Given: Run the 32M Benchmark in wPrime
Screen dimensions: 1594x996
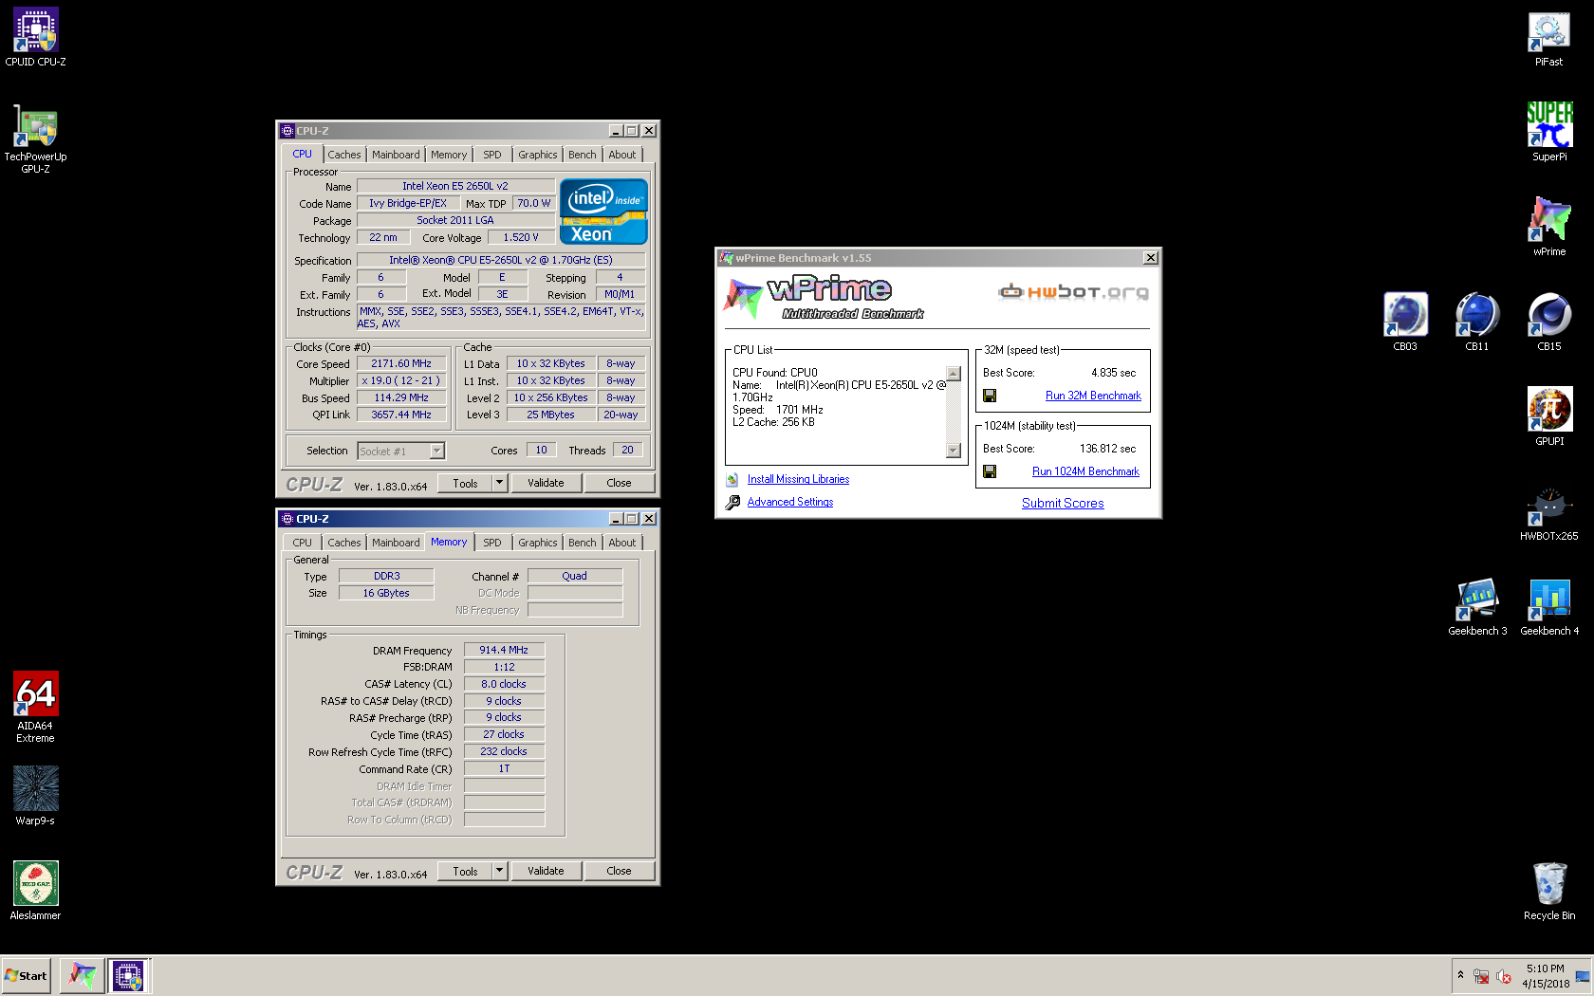Looking at the screenshot, I should tap(1093, 396).
